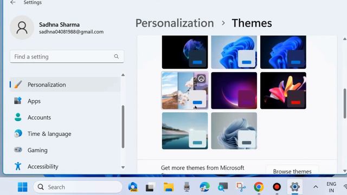Click the sidebar scroll down arrow

click(x=123, y=167)
